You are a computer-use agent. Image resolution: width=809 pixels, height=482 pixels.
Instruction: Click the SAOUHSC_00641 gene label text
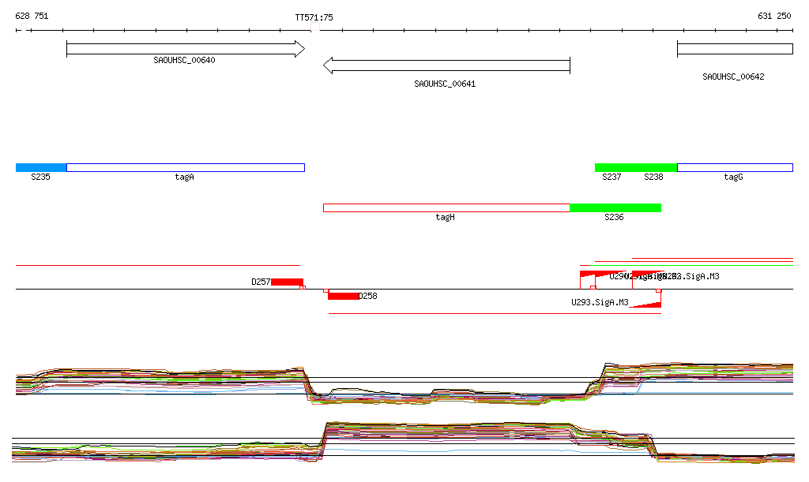tap(445, 84)
